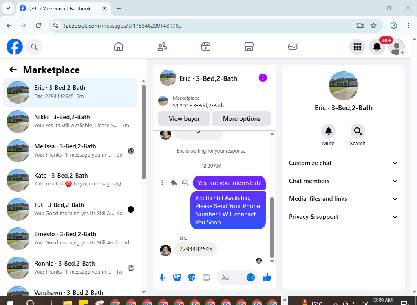Screen dimensions: 417x305
Task: Open the Eric 3-Bed,2-Bath conversation
Action: coord(71,92)
